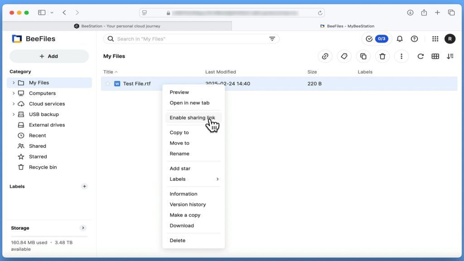Choose Move to menu entry
The height and width of the screenshot is (261, 464).
click(x=193, y=143)
